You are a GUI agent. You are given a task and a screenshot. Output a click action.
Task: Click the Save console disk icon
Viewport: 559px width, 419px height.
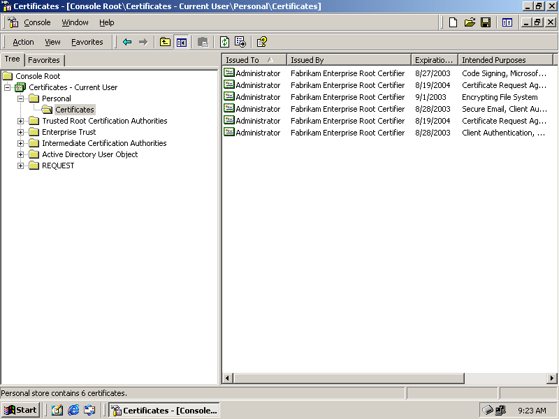(x=486, y=22)
